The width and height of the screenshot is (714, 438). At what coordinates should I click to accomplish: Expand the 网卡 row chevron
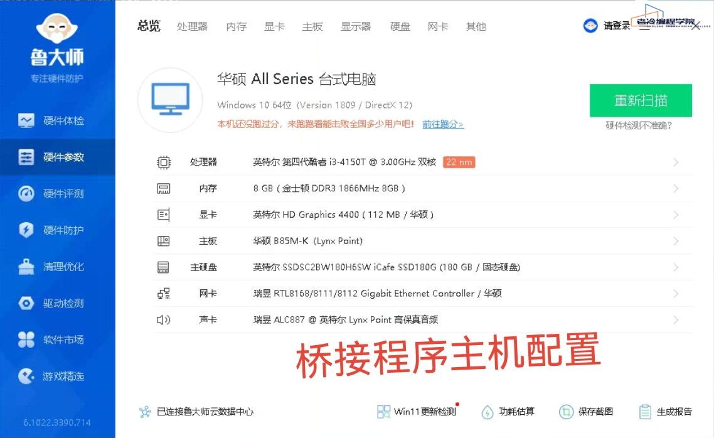click(676, 294)
